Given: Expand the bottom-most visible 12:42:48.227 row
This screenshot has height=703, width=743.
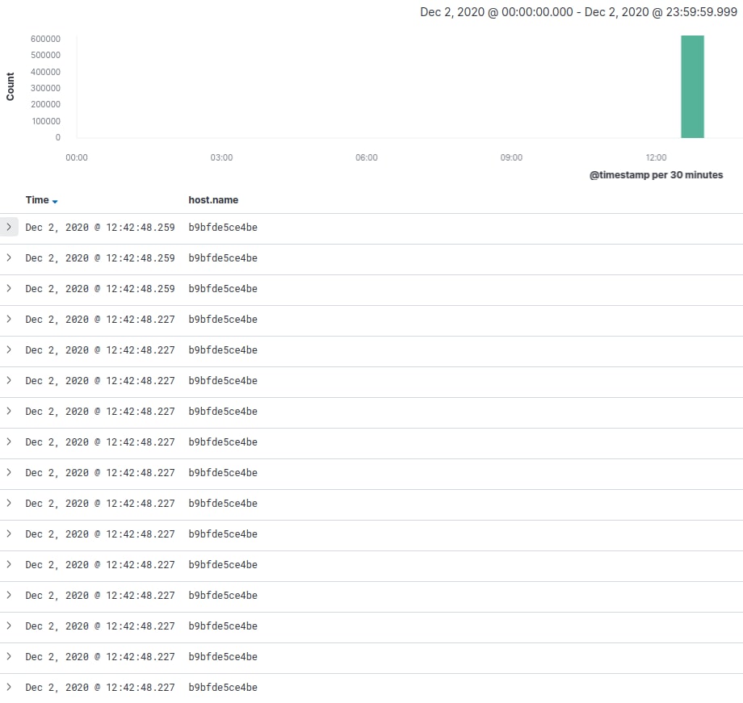Looking at the screenshot, I should (x=9, y=687).
